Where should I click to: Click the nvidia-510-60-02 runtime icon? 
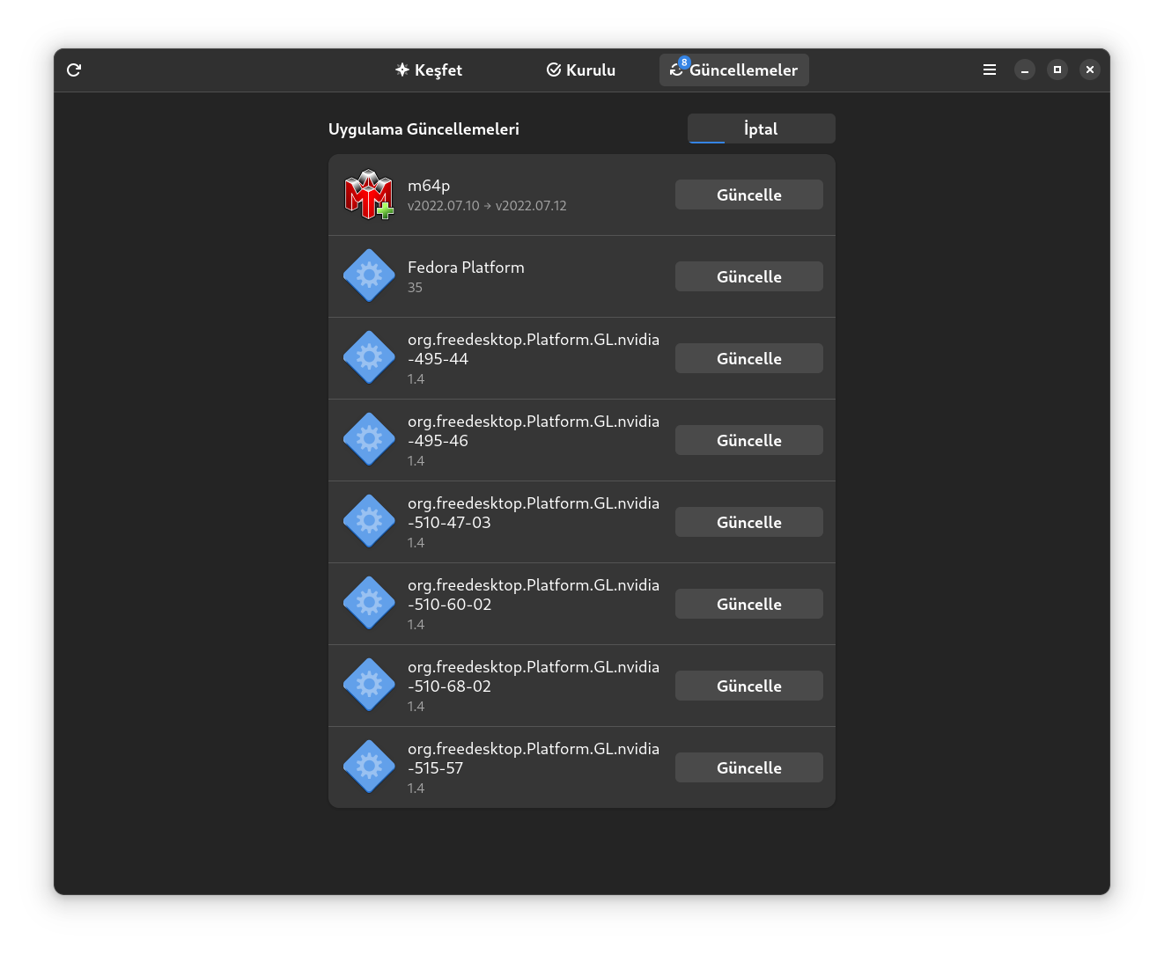tap(369, 604)
